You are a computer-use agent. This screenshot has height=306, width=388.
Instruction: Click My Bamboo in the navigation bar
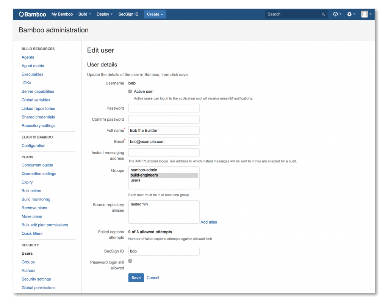[62, 14]
